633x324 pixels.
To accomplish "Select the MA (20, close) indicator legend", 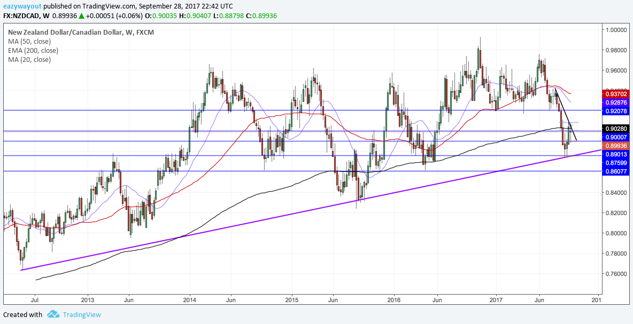I will click(x=29, y=60).
